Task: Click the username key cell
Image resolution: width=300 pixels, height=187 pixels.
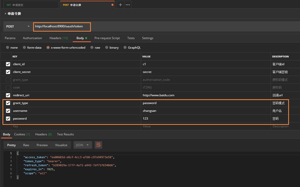Action: coord(76,111)
